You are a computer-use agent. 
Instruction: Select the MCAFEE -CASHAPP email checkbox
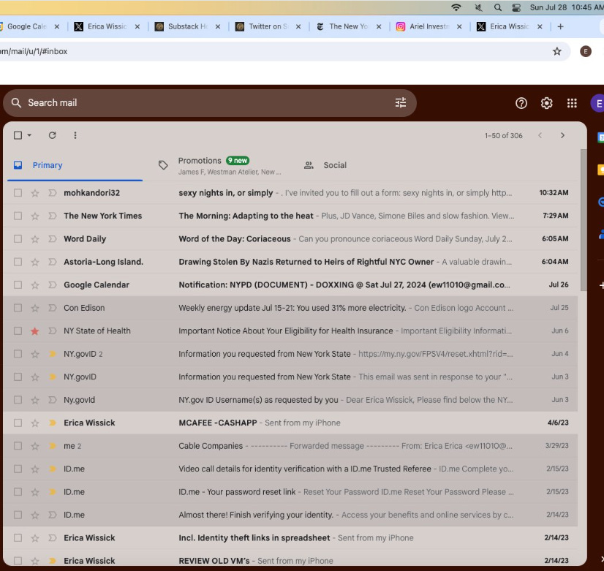(x=18, y=423)
